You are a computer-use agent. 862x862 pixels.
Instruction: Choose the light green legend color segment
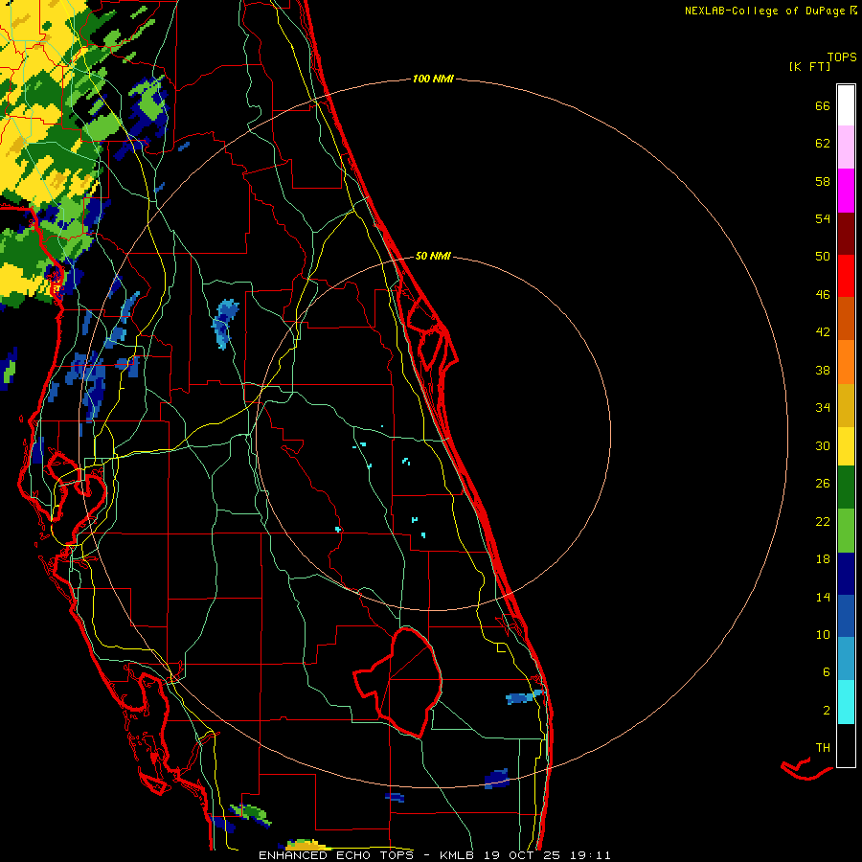(x=846, y=531)
